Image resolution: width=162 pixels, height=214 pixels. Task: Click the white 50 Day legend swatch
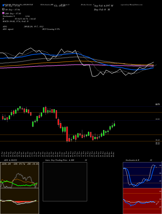click(x=3, y=9)
